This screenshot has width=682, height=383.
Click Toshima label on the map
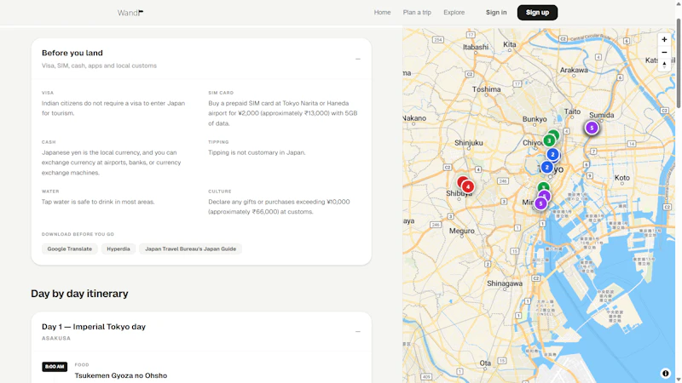[486, 89]
